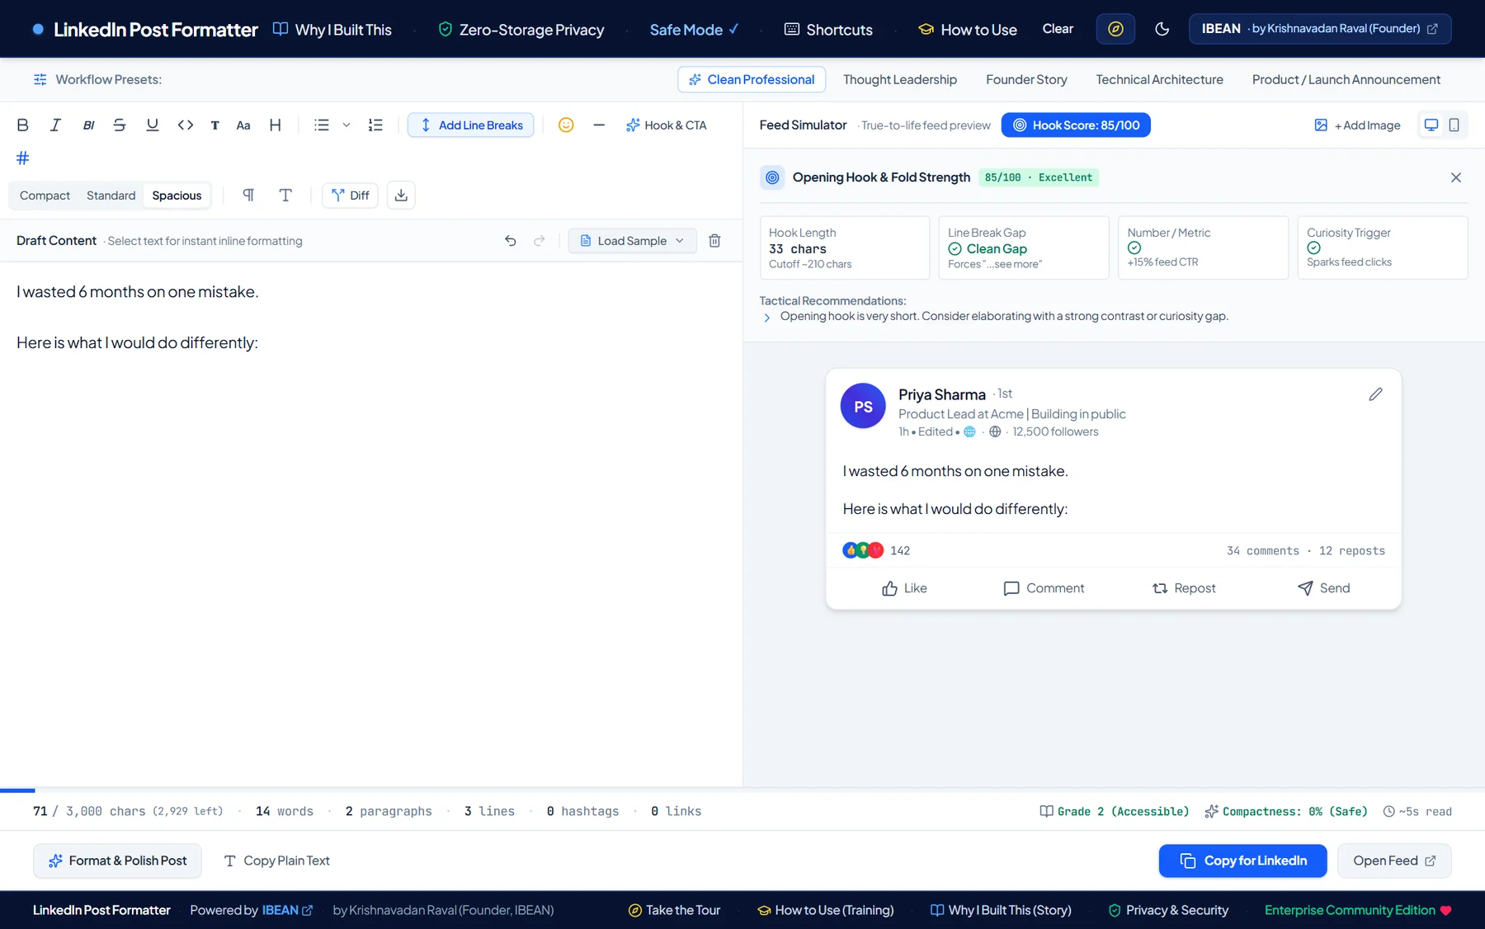Click Copy for LinkedIn
1485x929 pixels.
[x=1243, y=861]
